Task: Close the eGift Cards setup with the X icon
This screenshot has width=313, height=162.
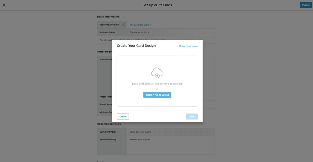Action: coord(4,5)
